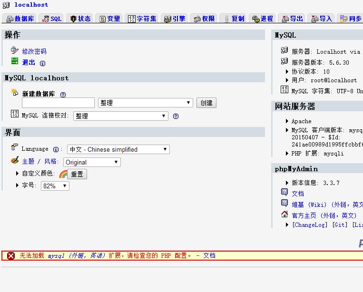Focus the new database name input field

point(58,103)
